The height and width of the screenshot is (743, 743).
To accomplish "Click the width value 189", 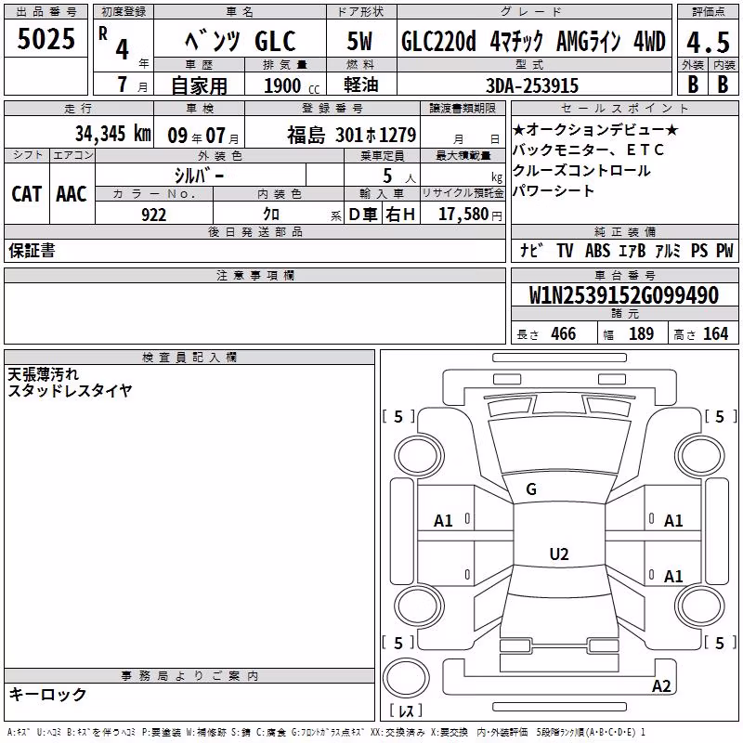I will tap(641, 333).
